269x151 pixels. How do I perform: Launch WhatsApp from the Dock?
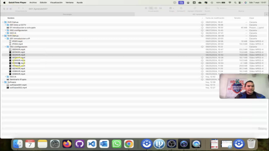pos(116,144)
